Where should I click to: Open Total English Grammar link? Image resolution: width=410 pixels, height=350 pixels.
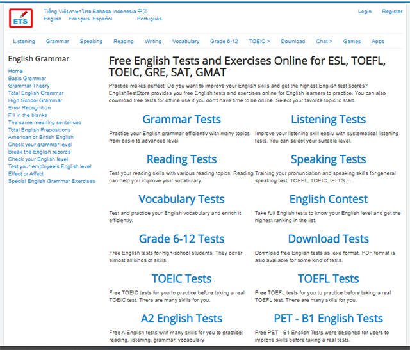pos(36,93)
